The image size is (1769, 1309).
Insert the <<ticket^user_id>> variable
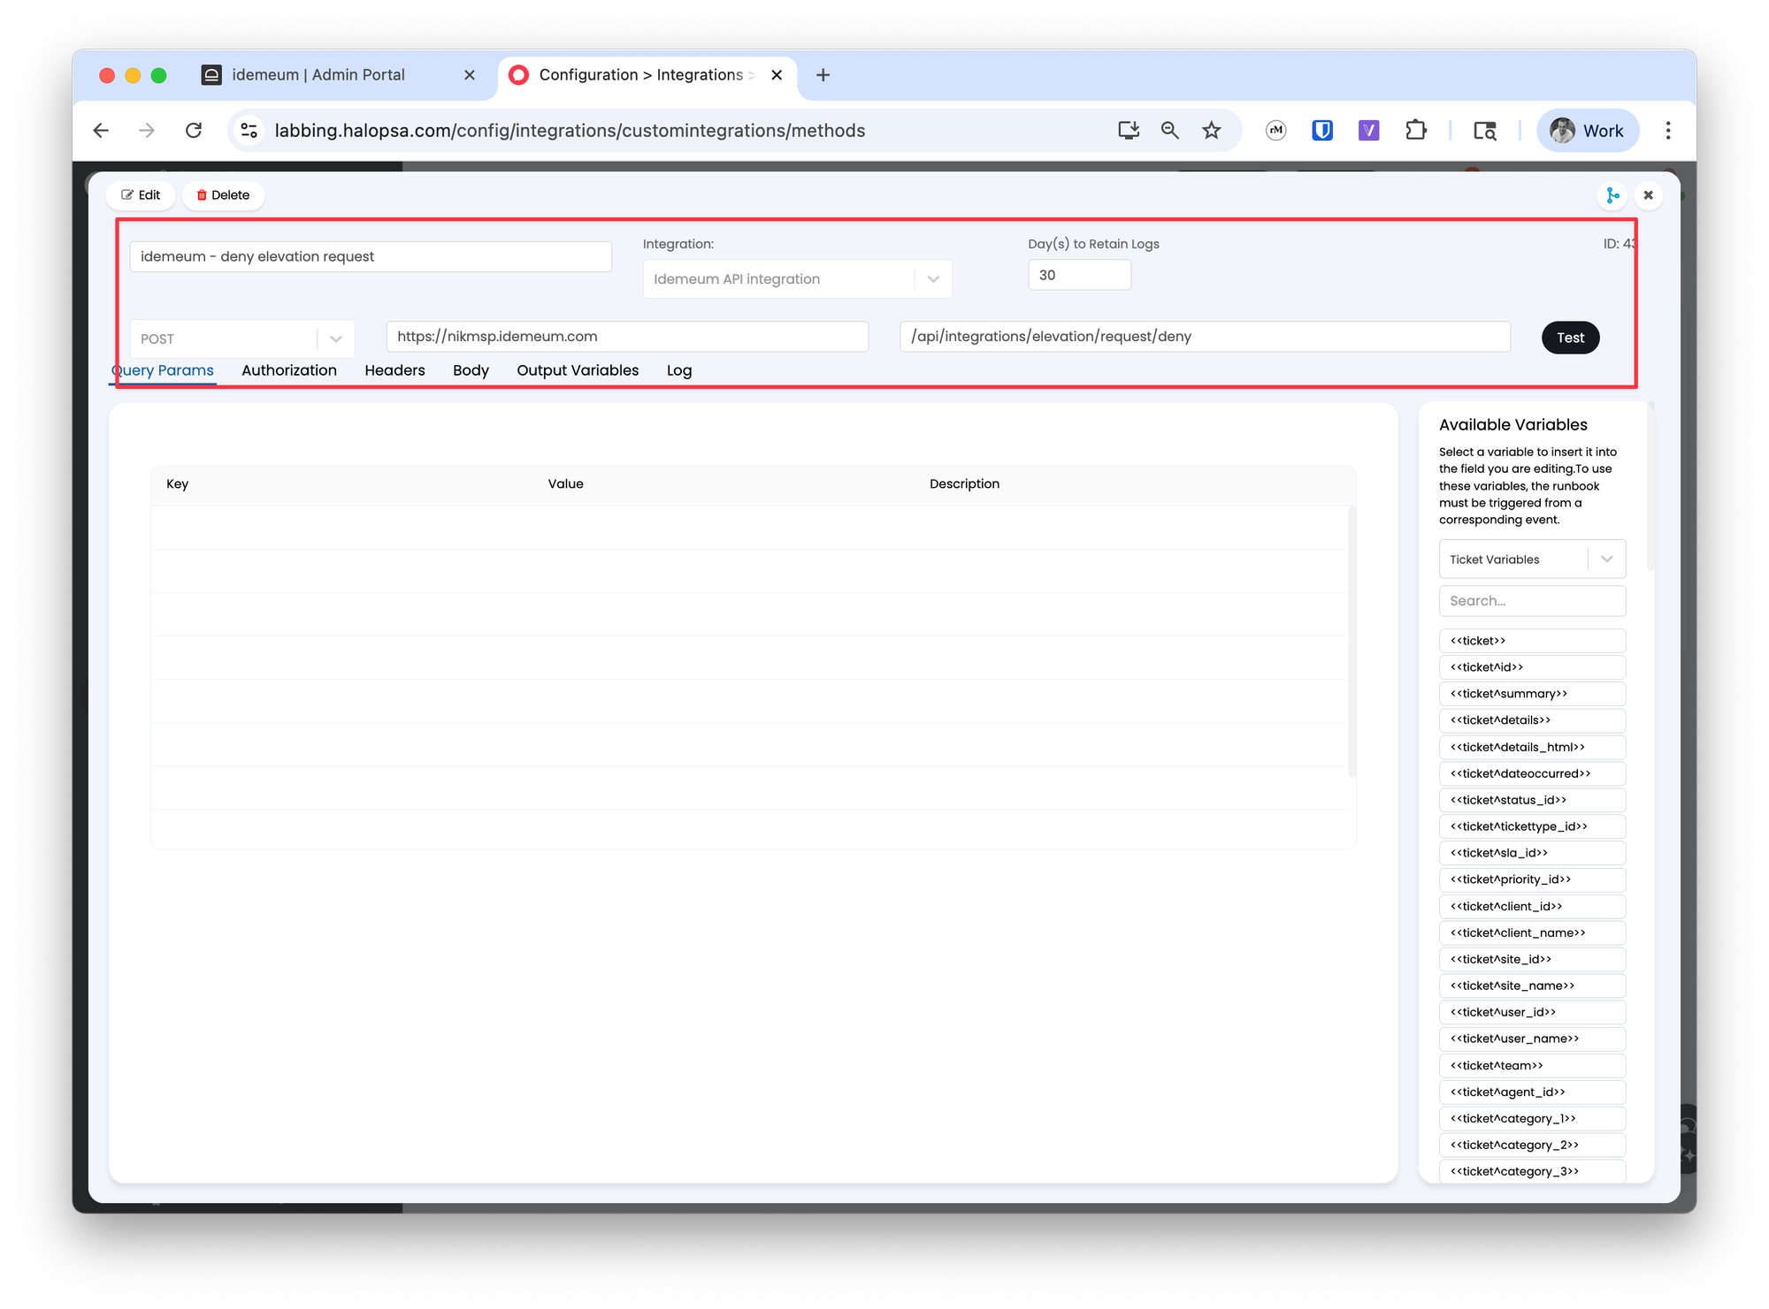point(1532,1012)
